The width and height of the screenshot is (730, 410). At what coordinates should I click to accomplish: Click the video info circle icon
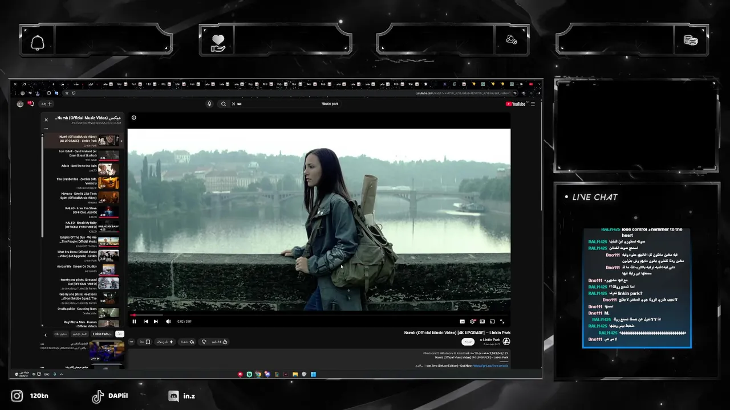[133, 118]
